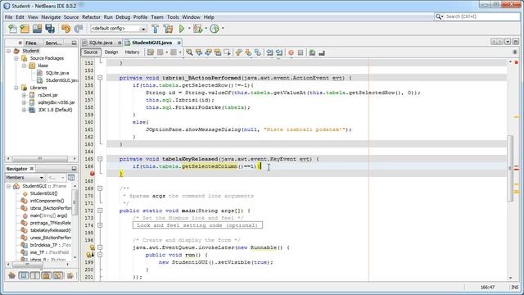
Task: Toggle Show Static Members filter in Navigator
Action: coord(34,275)
